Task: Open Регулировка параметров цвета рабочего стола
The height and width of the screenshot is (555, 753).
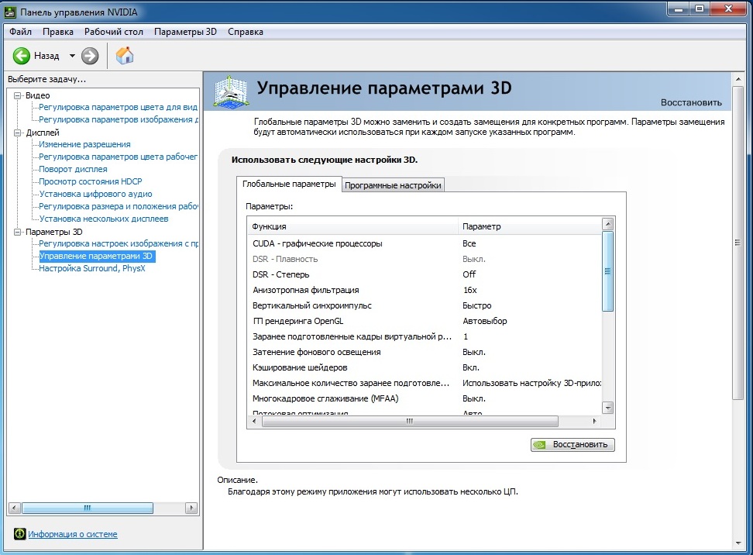Action: pos(118,157)
